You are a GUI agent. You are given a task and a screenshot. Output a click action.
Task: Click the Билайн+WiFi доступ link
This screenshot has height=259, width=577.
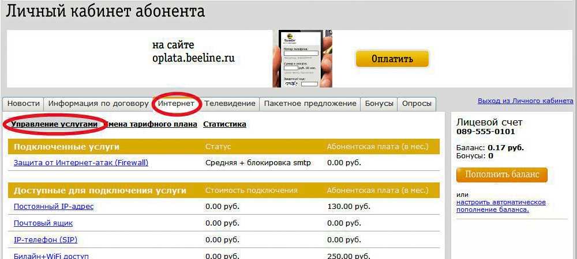[51, 256]
